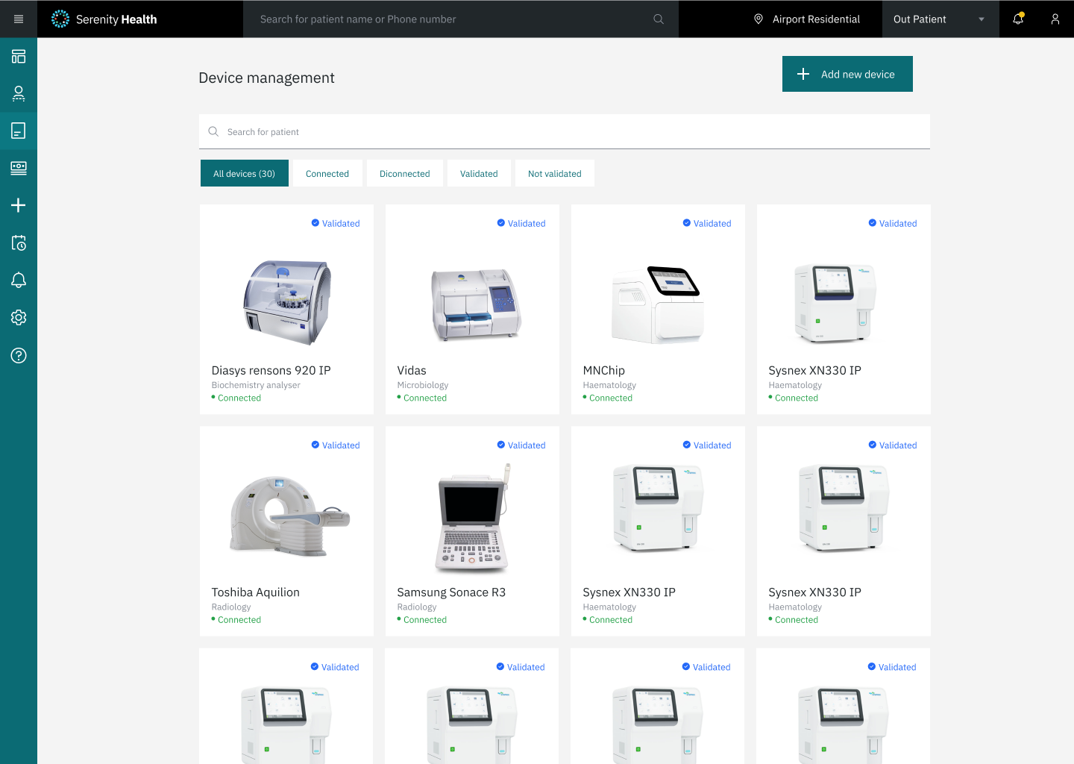The image size is (1074, 764).
Task: Click Connected status on Toshiba Aquilion card
Action: [x=236, y=619]
